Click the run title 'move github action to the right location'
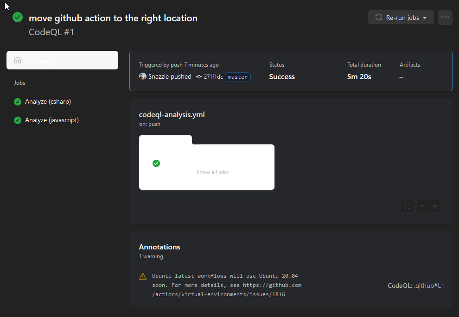Screen dimensions: 459x317 [x=113, y=18]
